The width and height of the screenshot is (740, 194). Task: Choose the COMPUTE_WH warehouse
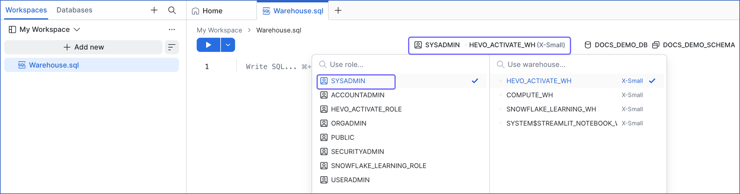pyautogui.click(x=578, y=95)
